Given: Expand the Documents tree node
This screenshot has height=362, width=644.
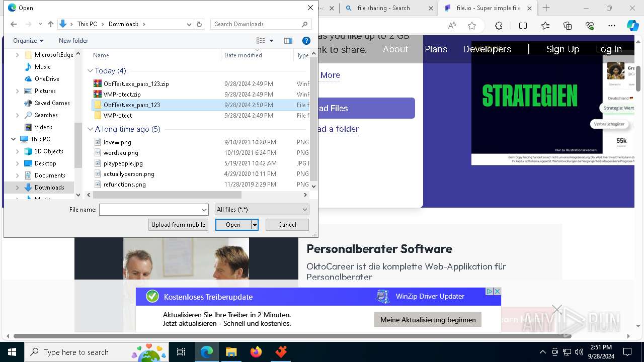Looking at the screenshot, I should coord(18,175).
